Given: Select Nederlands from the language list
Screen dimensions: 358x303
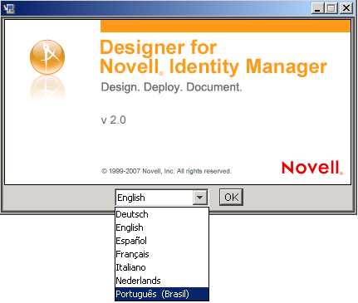Looking at the screenshot, I should pyautogui.click(x=162, y=281).
